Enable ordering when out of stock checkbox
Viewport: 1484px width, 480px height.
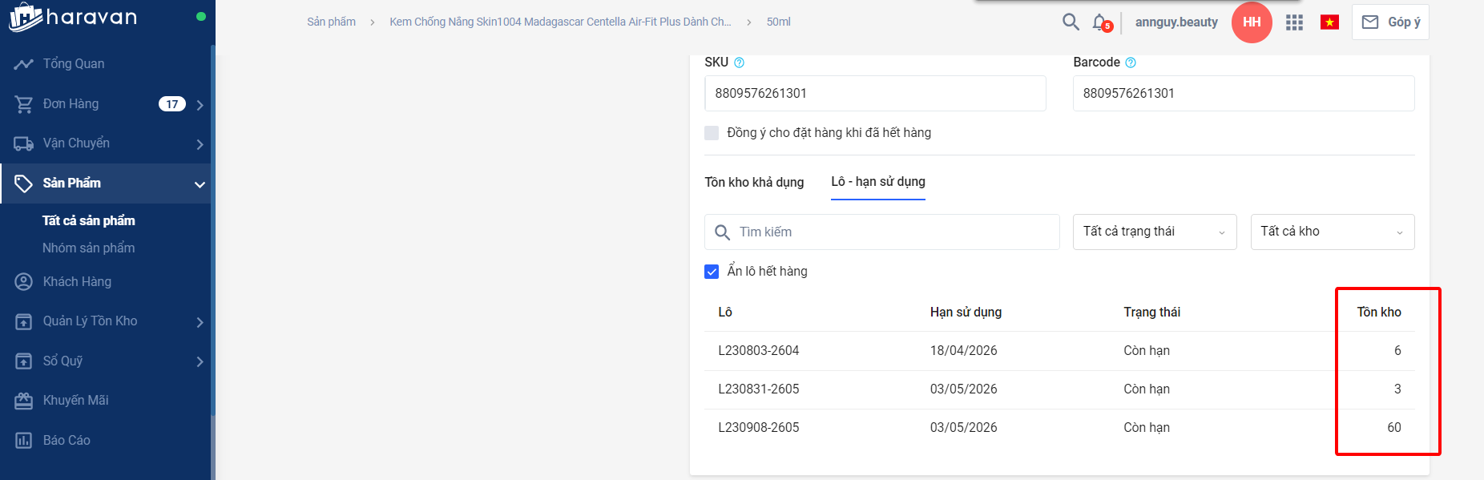712,133
